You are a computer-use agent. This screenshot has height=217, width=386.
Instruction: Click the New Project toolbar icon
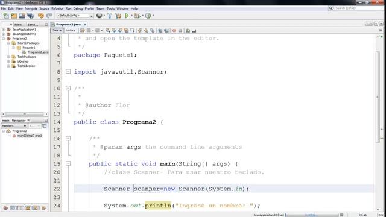(x=14, y=16)
